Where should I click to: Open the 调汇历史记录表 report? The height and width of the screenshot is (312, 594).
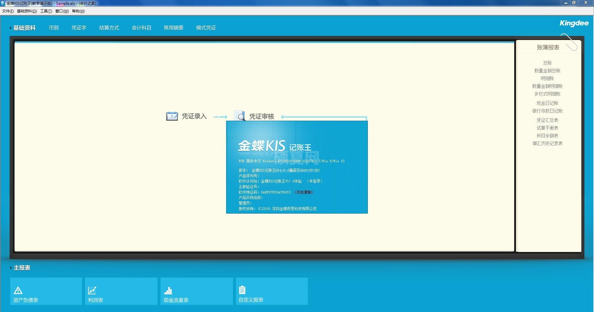click(547, 143)
